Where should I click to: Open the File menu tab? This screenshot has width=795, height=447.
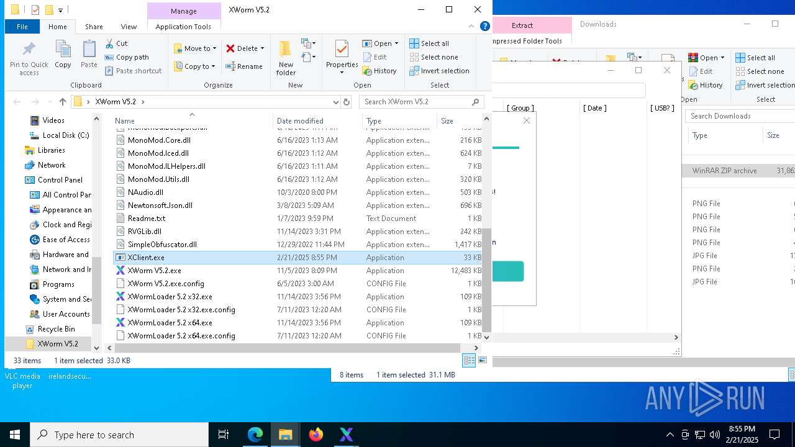[x=22, y=27]
